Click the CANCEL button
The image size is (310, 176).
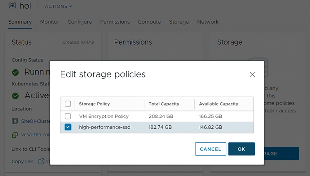210,149
